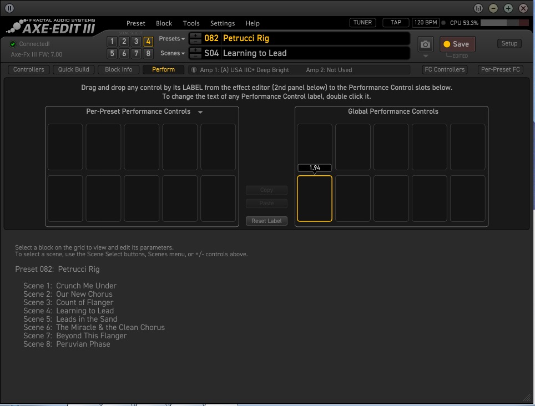
Task: Open the Preset menu
Action: (x=136, y=23)
